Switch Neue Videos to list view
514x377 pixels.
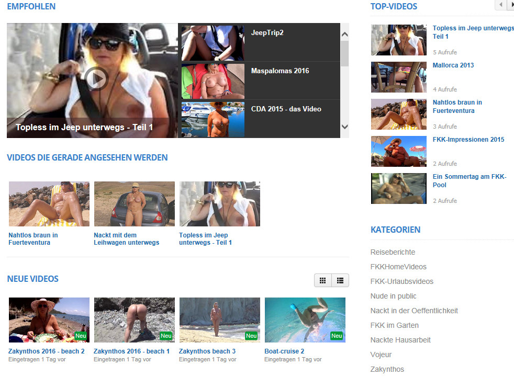click(340, 281)
